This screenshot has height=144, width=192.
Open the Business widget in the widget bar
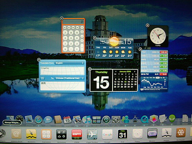click(x=31, y=134)
